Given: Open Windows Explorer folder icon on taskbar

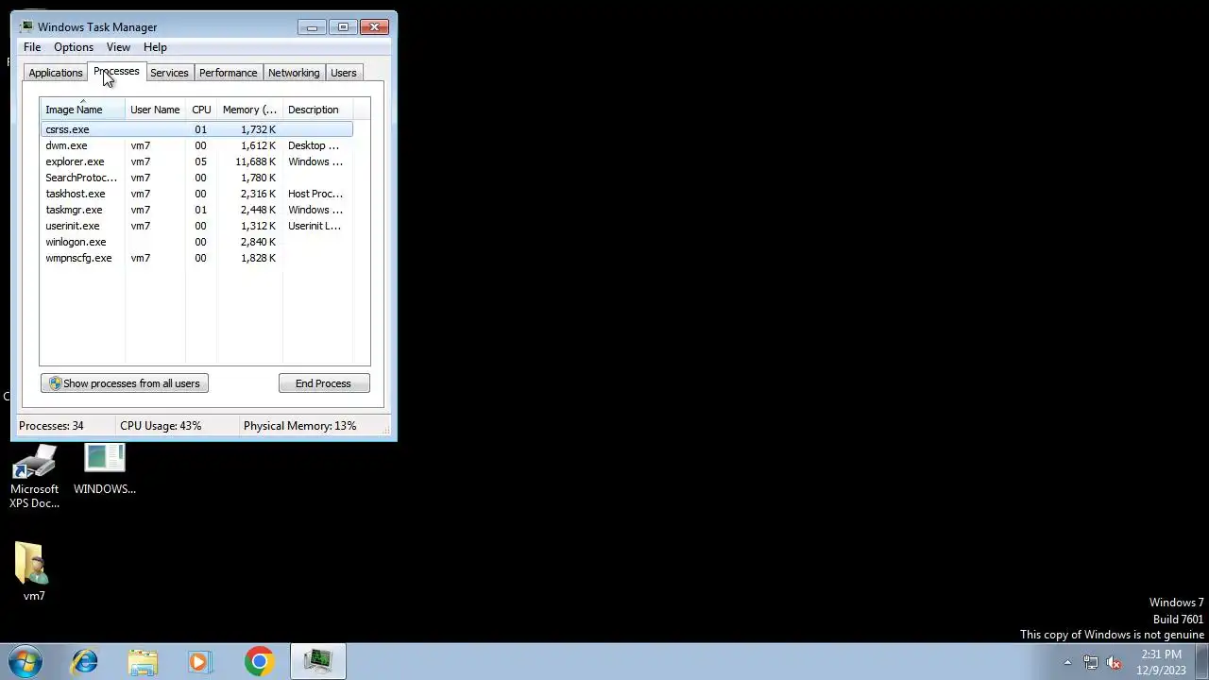Looking at the screenshot, I should (x=143, y=661).
